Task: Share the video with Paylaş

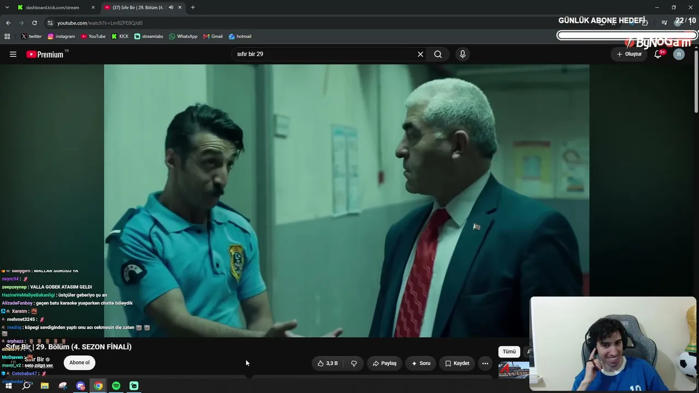Action: (384, 363)
